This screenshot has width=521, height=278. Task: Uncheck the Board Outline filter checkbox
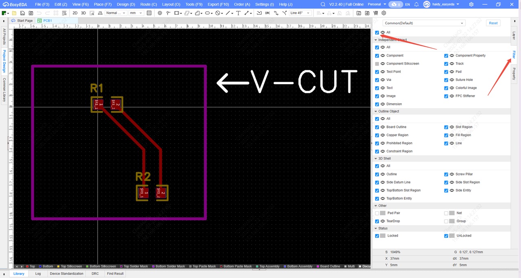pyautogui.click(x=377, y=127)
